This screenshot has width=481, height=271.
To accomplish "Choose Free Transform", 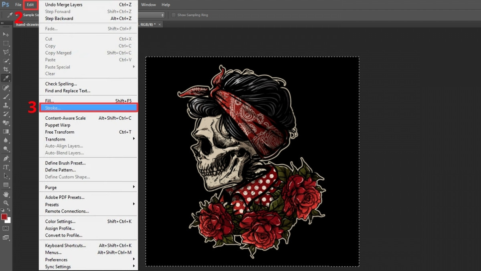I will coord(88,132).
